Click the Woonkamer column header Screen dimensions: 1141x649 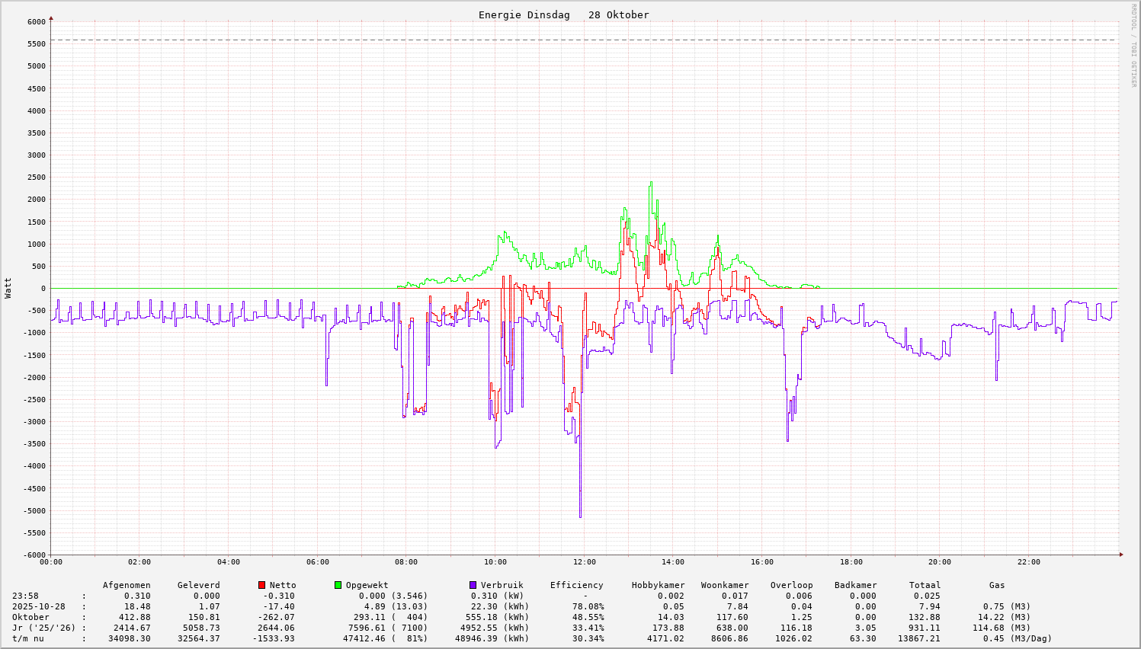pos(725,585)
